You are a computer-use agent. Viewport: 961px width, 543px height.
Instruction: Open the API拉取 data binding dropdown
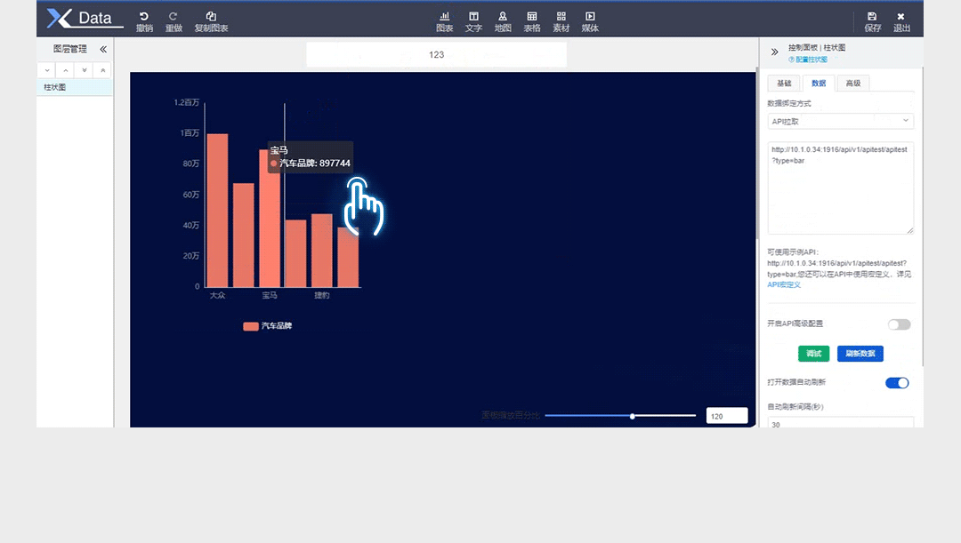(840, 121)
